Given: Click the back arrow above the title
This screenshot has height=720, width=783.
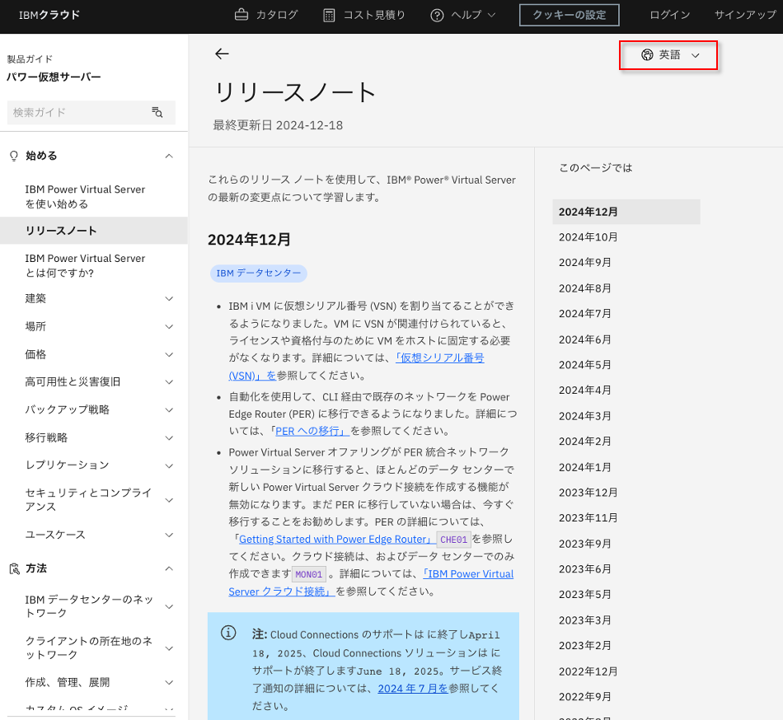Looking at the screenshot, I should click(222, 54).
